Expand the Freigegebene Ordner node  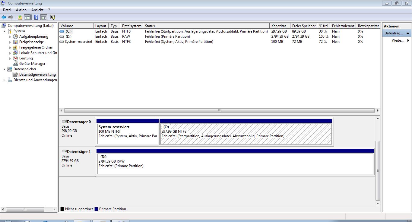[10, 47]
